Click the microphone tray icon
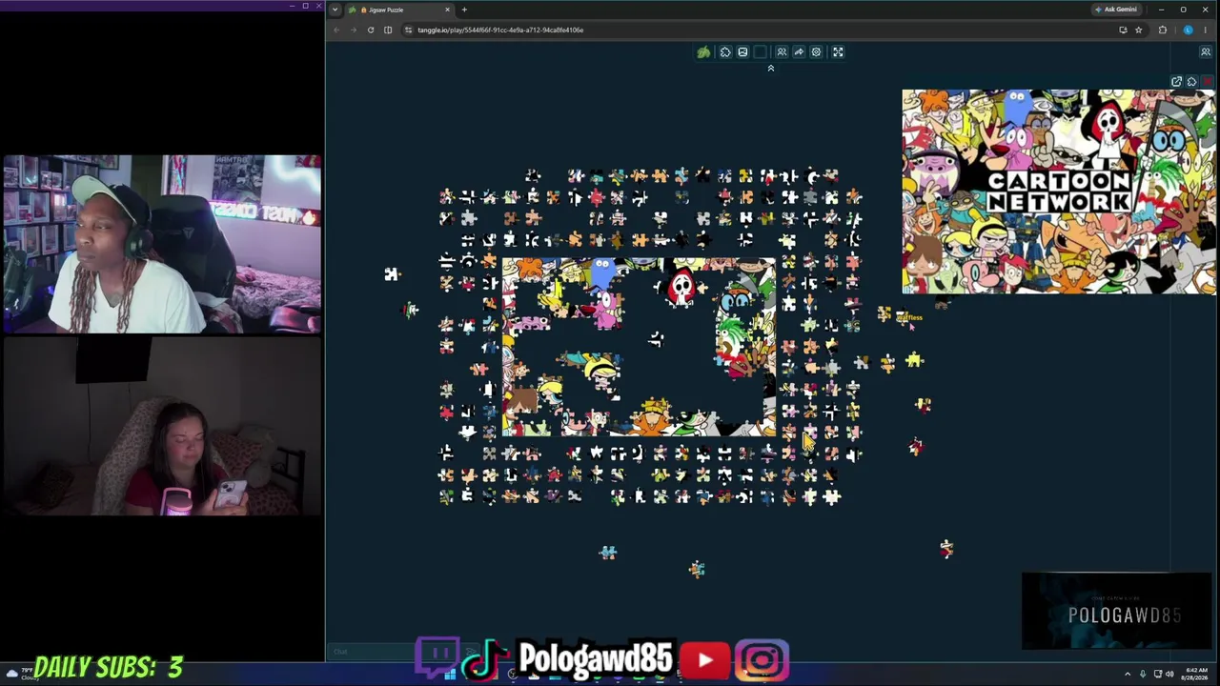1220x686 pixels. (1143, 675)
